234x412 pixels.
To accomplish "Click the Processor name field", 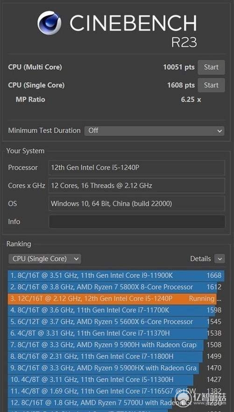I will pyautogui.click(x=137, y=167).
